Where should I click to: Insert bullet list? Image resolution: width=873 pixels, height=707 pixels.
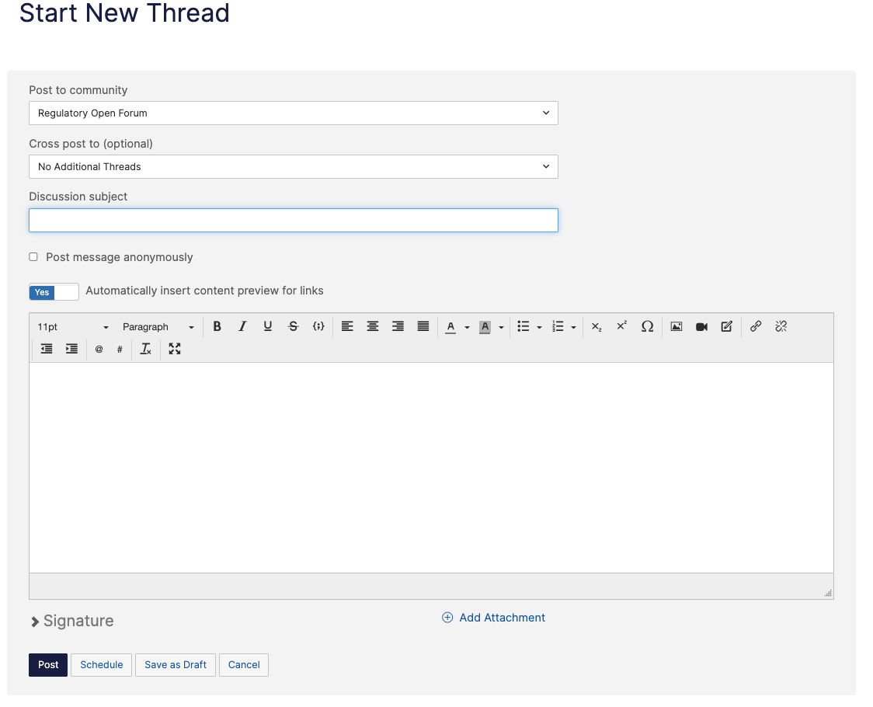tap(523, 326)
